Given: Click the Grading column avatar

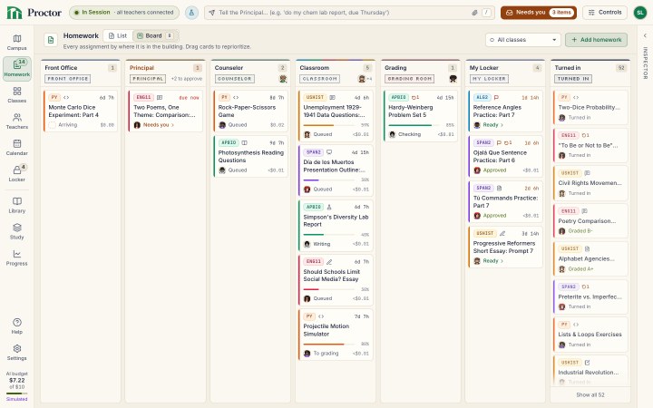Looking at the screenshot, I should [453, 79].
